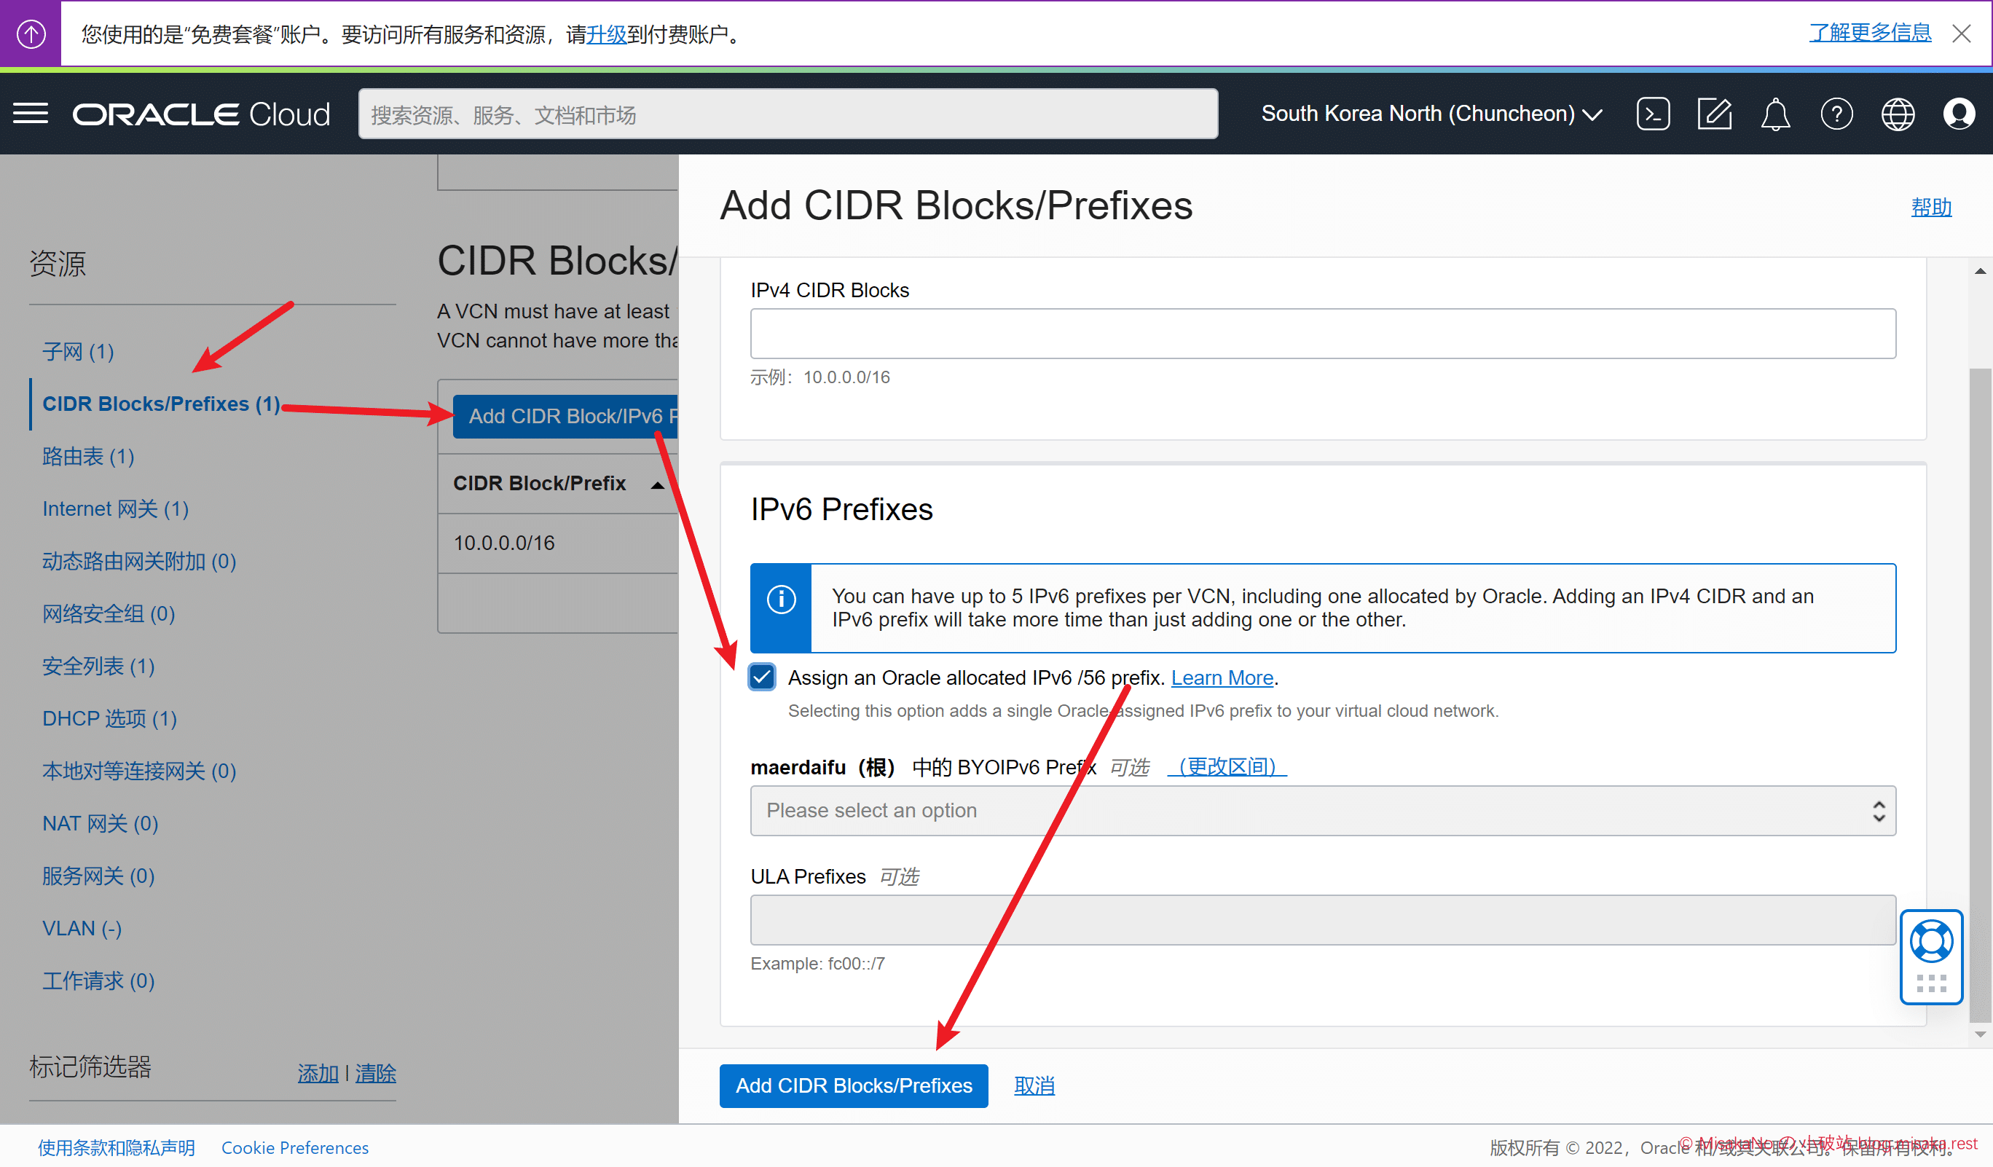Select CIDR Blocks/Prefixes in resources list
The width and height of the screenshot is (1993, 1167).
pos(160,404)
